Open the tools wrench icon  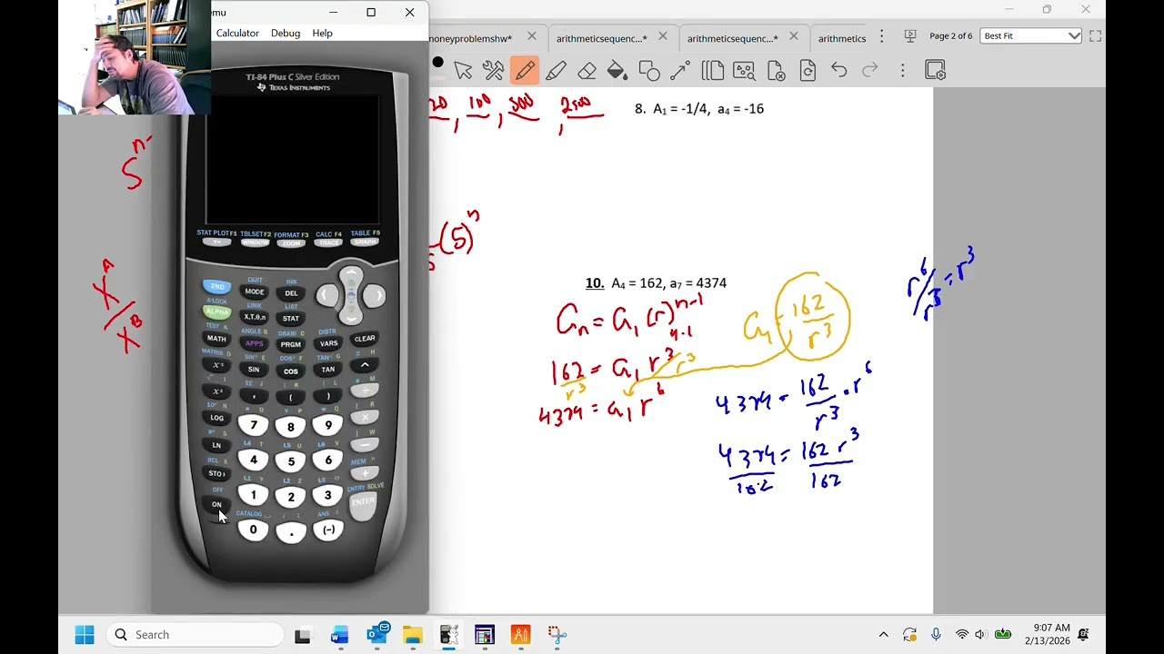[x=494, y=70]
